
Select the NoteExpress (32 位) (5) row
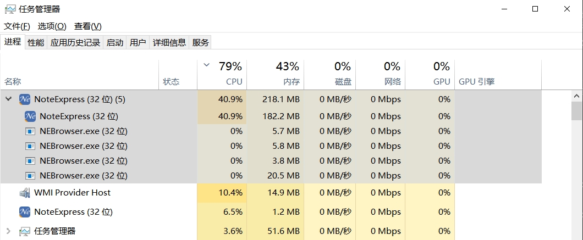pos(271,99)
